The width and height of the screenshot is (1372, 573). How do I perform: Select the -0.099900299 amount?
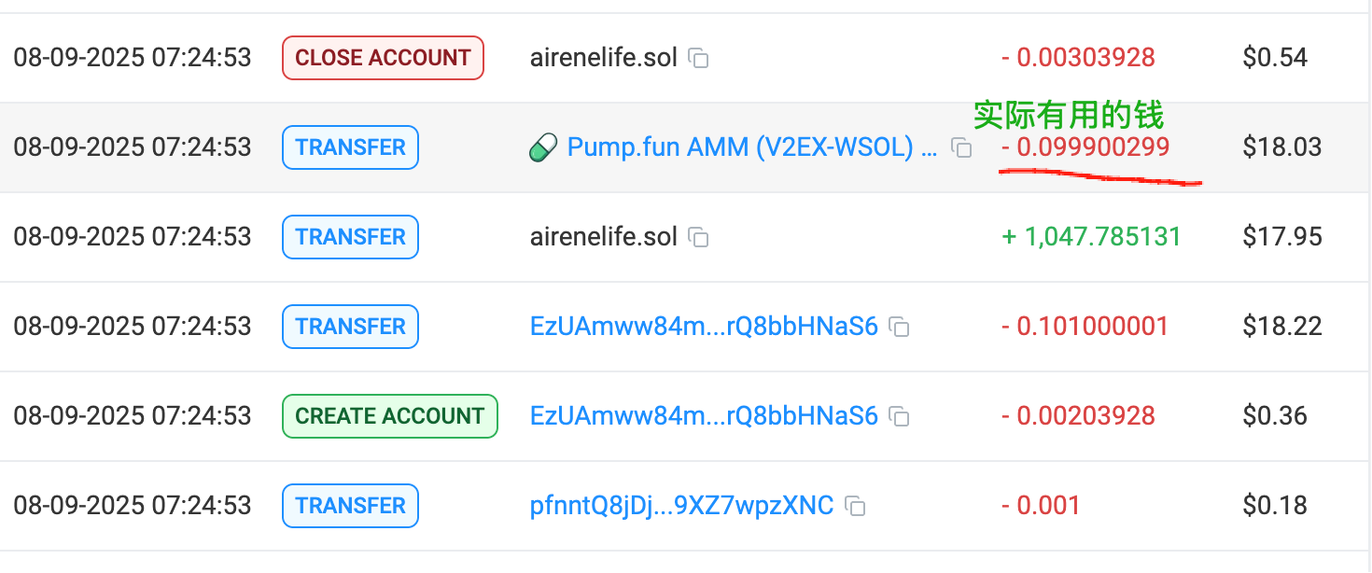pos(1085,147)
